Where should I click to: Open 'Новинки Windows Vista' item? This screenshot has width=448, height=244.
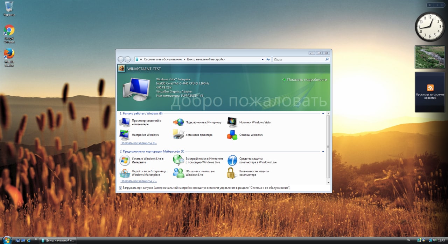tap(249, 123)
